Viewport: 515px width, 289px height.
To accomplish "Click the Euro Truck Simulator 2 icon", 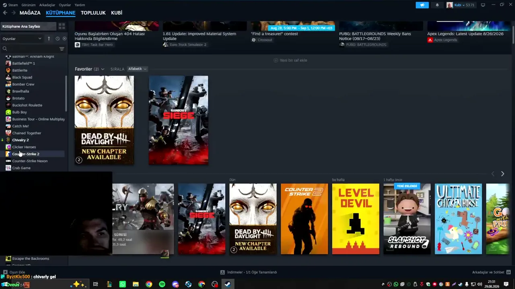I will 165,45.
